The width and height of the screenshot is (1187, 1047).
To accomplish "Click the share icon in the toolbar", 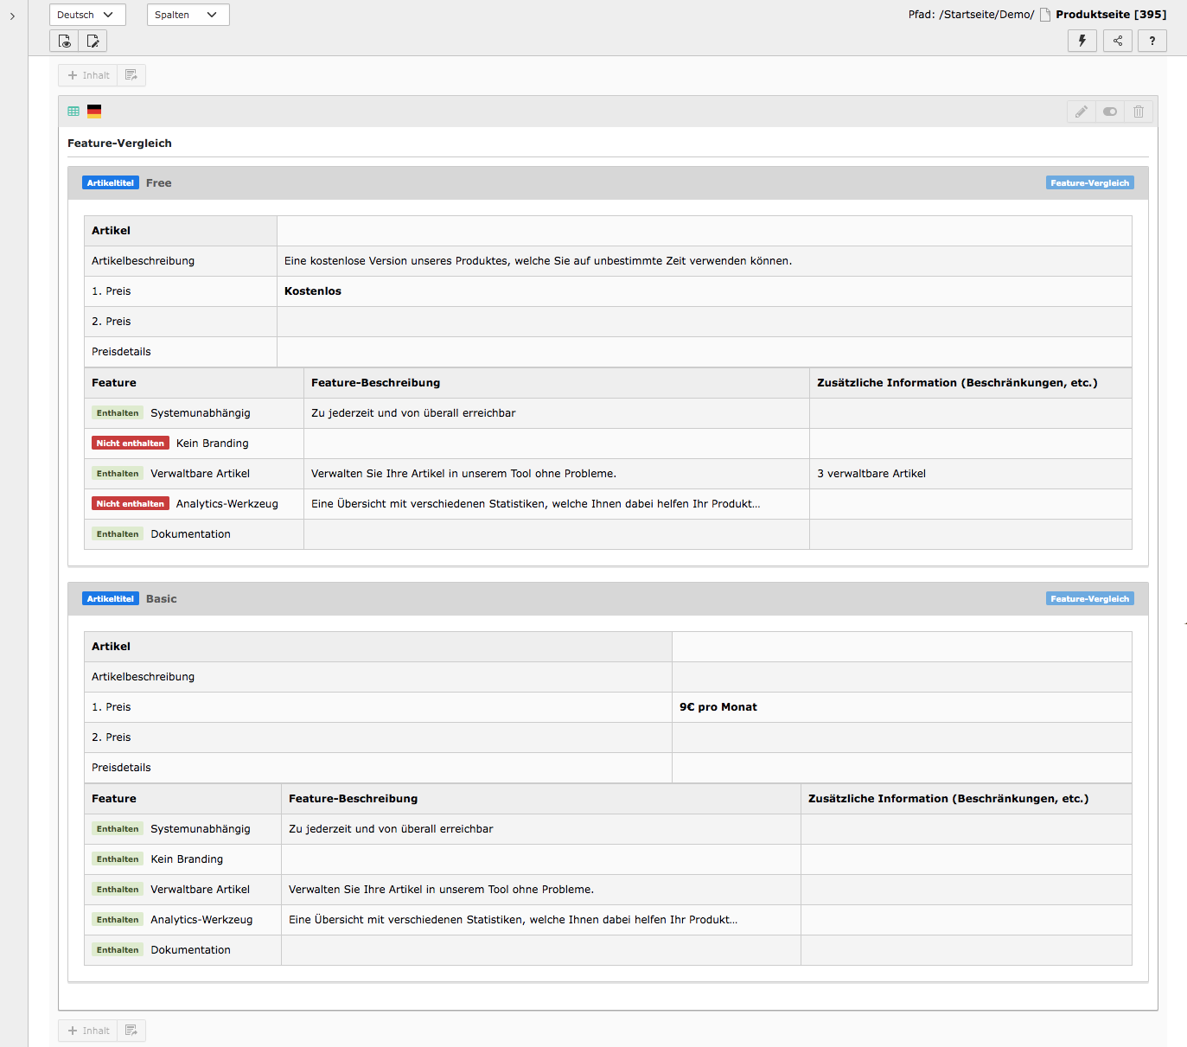I will tap(1117, 41).
